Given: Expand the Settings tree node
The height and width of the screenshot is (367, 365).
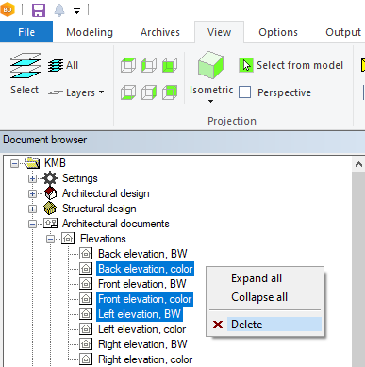Looking at the screenshot, I should click(x=32, y=178).
